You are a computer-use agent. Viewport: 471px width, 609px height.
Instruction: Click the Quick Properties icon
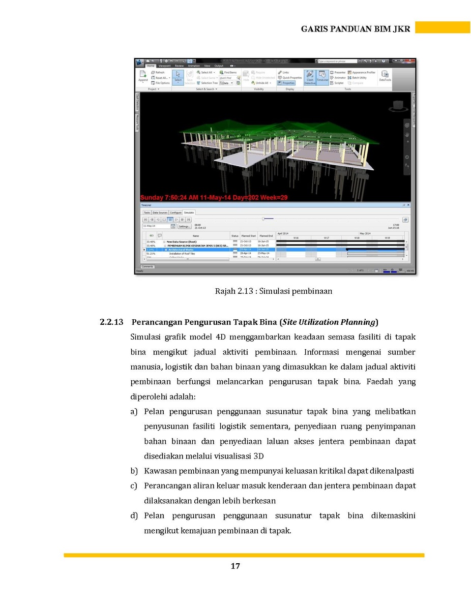tap(280, 78)
